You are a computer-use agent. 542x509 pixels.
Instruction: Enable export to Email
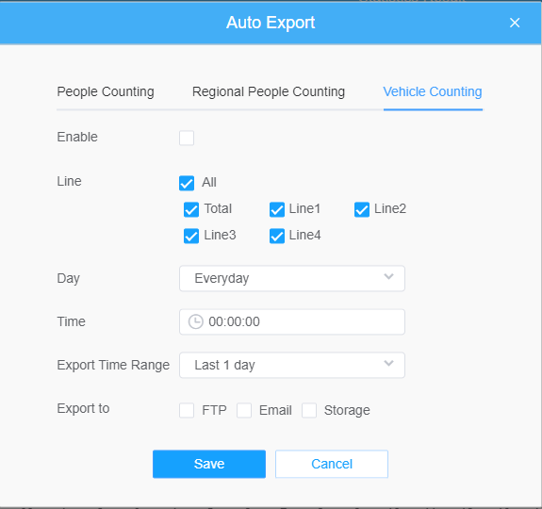244,411
